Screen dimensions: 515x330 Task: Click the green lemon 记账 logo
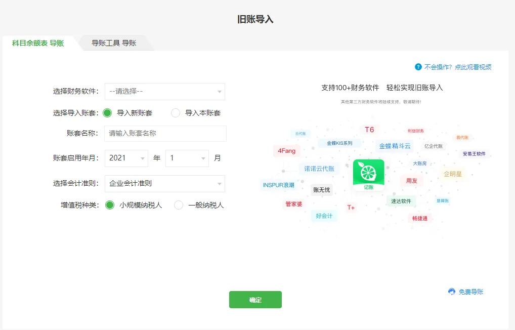(x=368, y=174)
